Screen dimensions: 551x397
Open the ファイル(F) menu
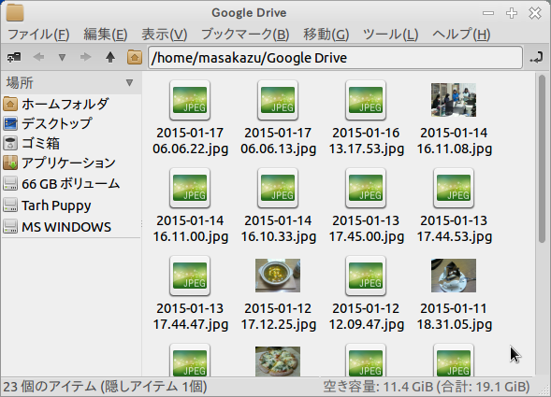(38, 35)
